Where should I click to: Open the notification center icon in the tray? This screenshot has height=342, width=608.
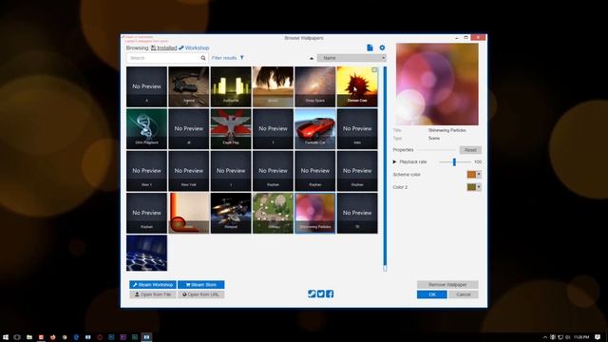[598, 337]
